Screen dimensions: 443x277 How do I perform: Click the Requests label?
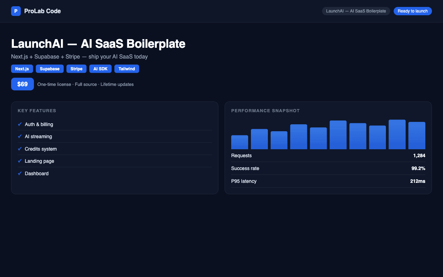click(242, 156)
